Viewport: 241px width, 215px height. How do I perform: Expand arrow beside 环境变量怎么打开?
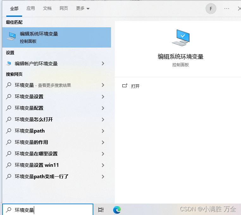[x=103, y=120]
